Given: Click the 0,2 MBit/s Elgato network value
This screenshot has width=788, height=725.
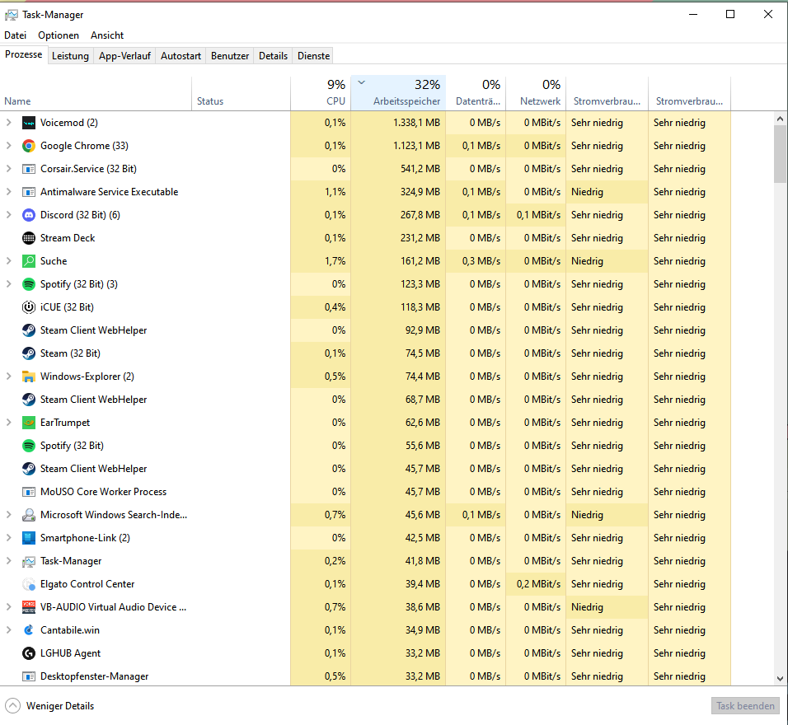Looking at the screenshot, I should point(538,584).
